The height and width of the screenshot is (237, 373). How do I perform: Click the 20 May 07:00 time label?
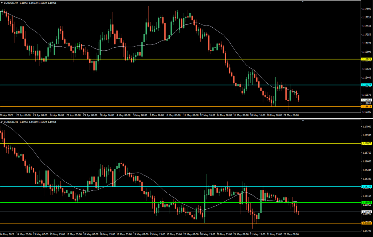(191, 234)
